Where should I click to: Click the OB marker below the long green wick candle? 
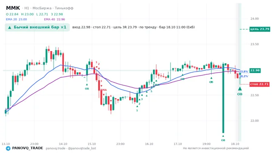click(223, 140)
